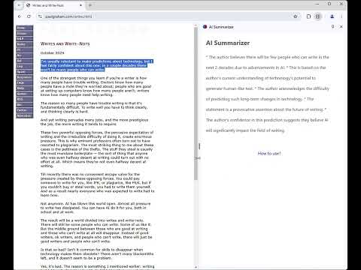Open the Chrome three-dot menu
Screen dimensions: 361x270
341,16
